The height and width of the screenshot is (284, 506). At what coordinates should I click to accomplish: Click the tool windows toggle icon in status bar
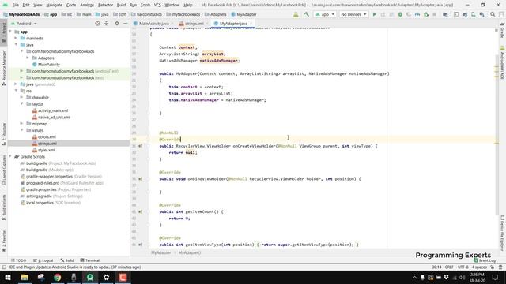coord(4,267)
